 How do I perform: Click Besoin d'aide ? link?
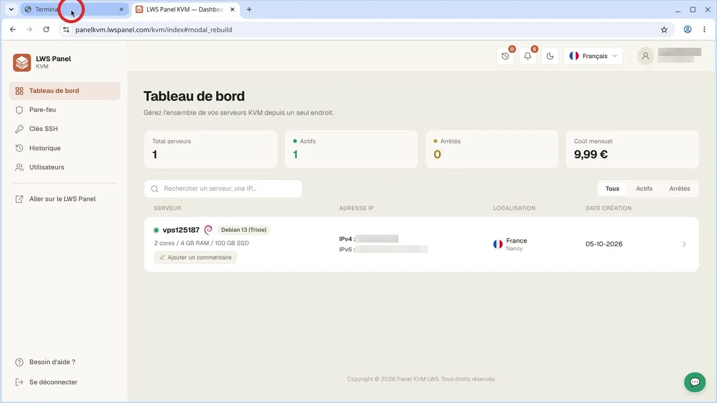[x=52, y=362]
